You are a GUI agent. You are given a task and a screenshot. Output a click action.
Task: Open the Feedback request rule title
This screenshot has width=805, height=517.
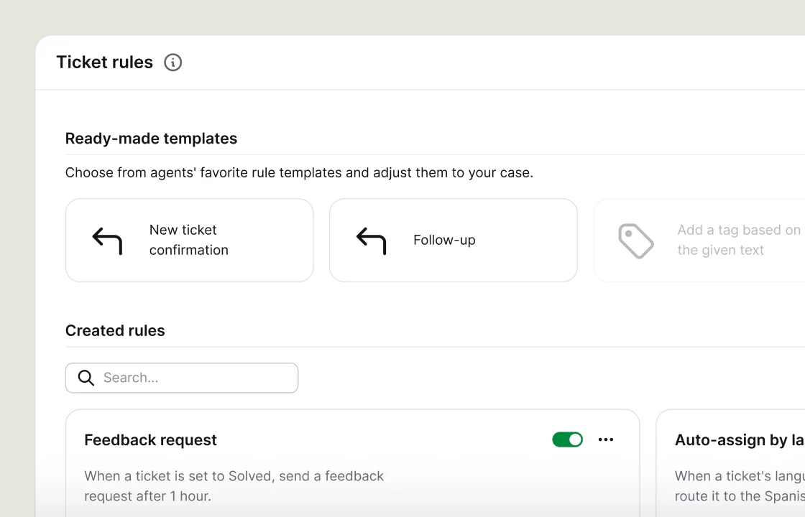click(150, 440)
